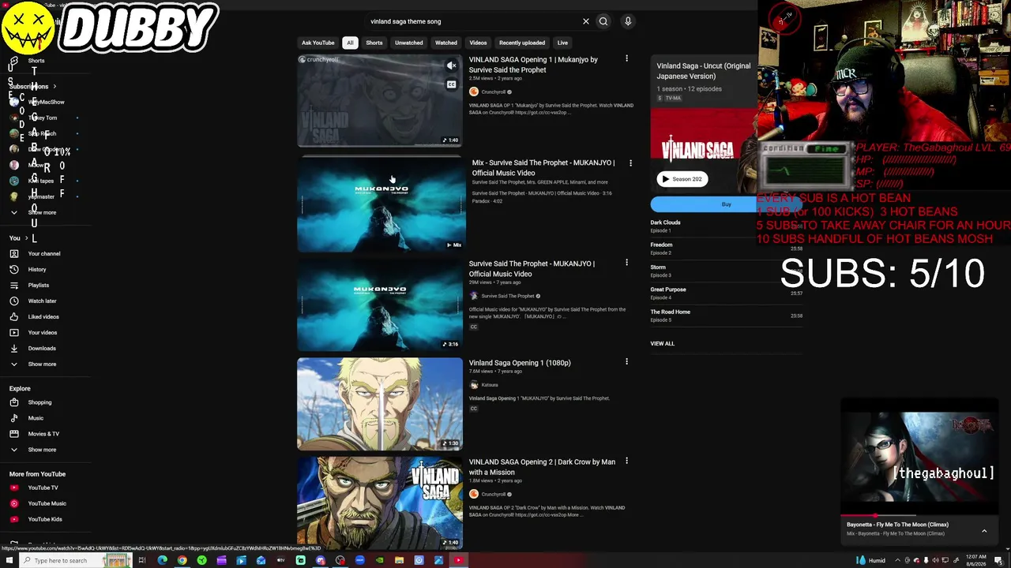
Task: Open Your videos icon in sidebar
Action: click(x=13, y=332)
